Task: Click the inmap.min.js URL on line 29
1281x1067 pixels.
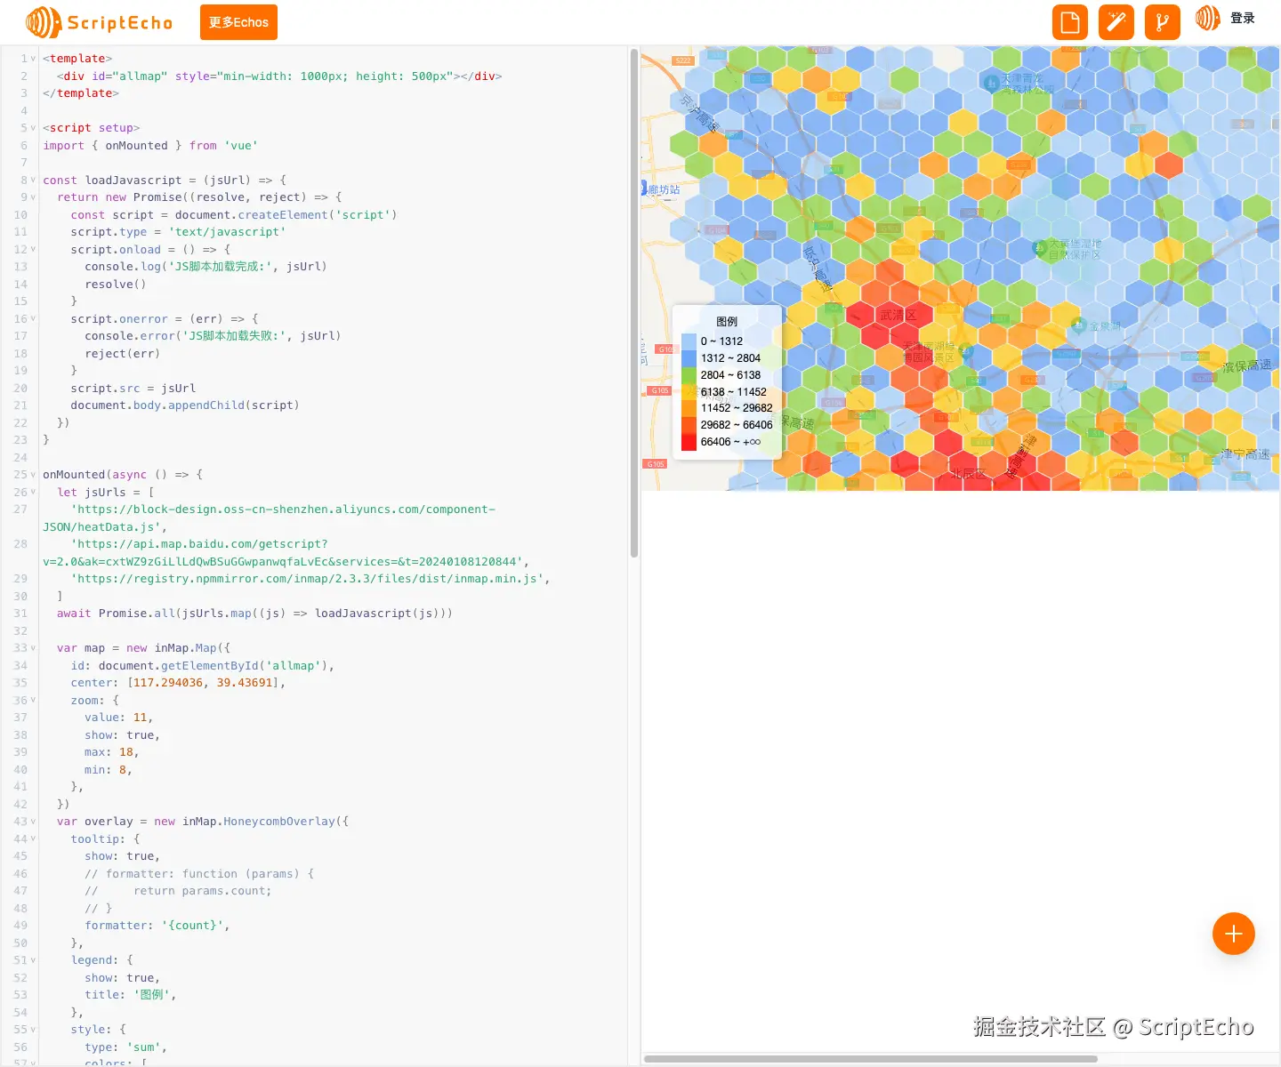Action: 310,579
